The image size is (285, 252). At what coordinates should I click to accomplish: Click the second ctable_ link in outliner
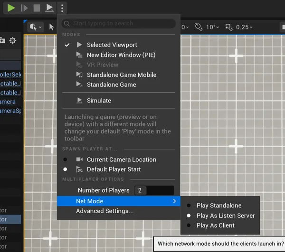click(10, 93)
